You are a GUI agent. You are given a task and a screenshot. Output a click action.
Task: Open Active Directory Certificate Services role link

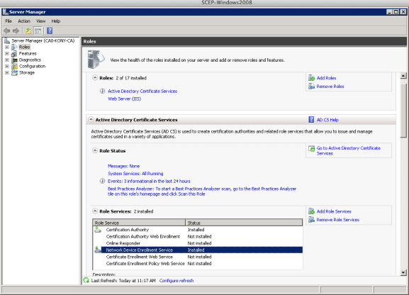click(142, 91)
